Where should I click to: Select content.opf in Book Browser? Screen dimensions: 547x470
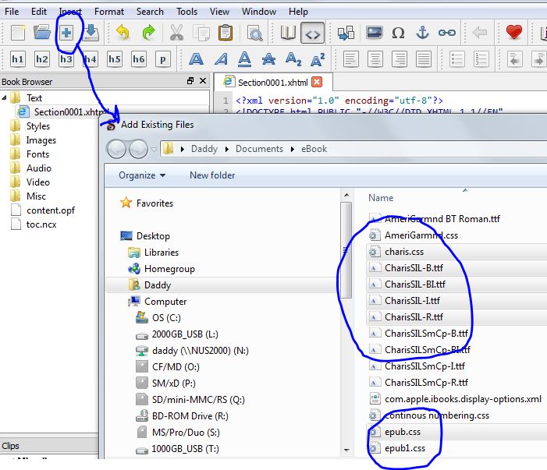coord(51,210)
